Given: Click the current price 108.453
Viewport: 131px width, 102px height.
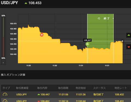Looking at the screenshot, I should (x=35, y=3).
